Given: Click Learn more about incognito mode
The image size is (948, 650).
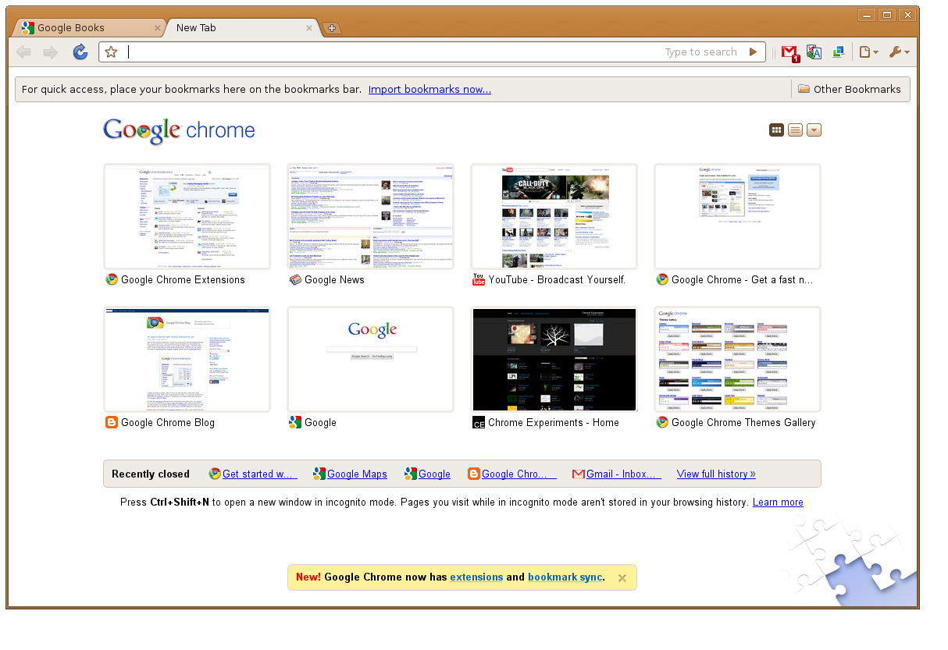Looking at the screenshot, I should click(778, 503).
